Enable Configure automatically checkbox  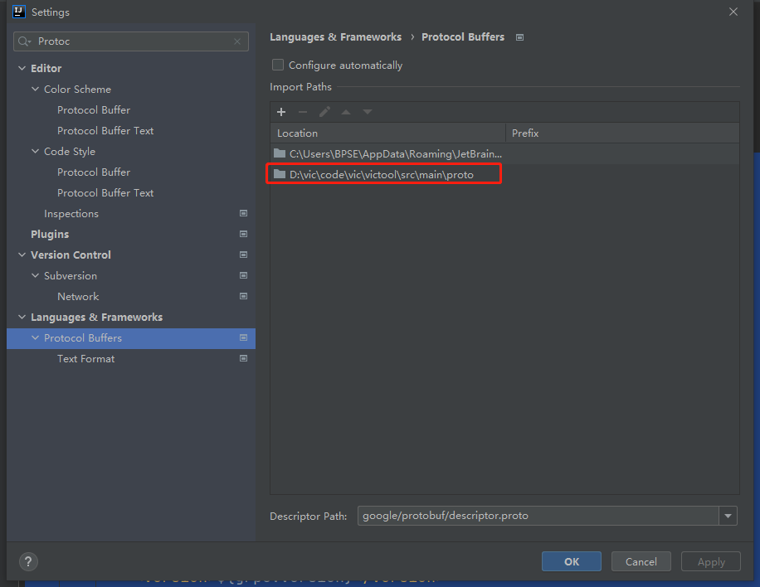click(x=278, y=65)
